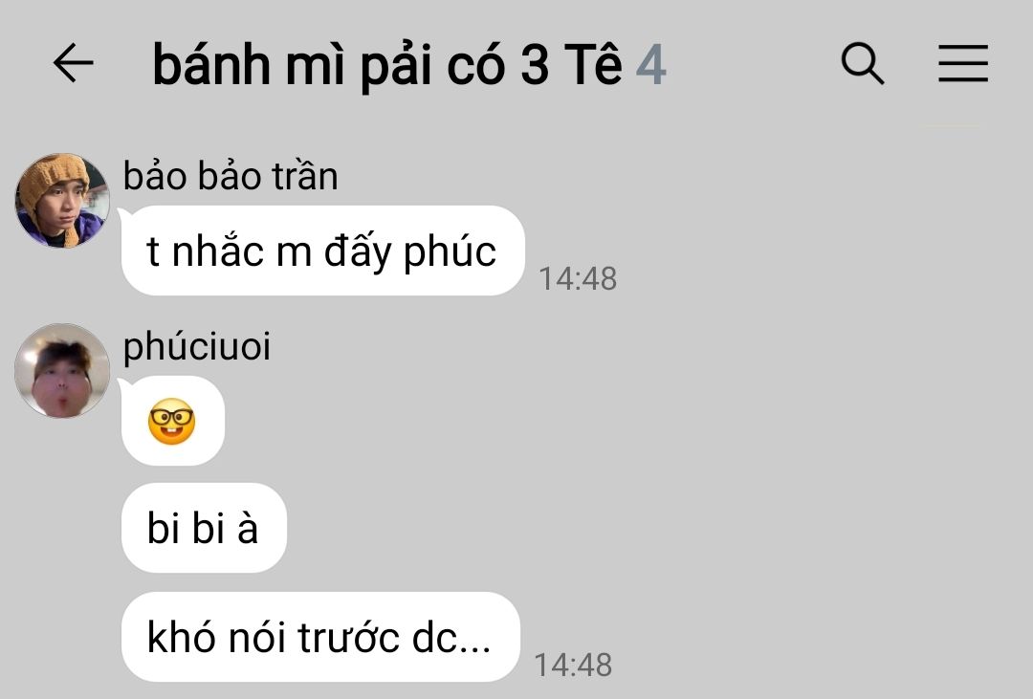The image size is (1033, 699).
Task: Go back using the left arrow
Action: pyautogui.click(x=73, y=62)
